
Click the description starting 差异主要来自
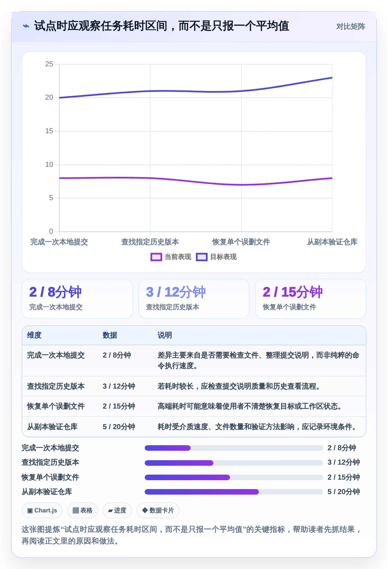click(258, 361)
